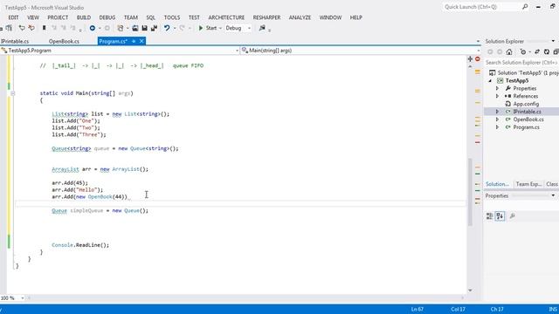Screen dimensions: 559x314
Task: Click the Save file icon
Action: point(144,28)
